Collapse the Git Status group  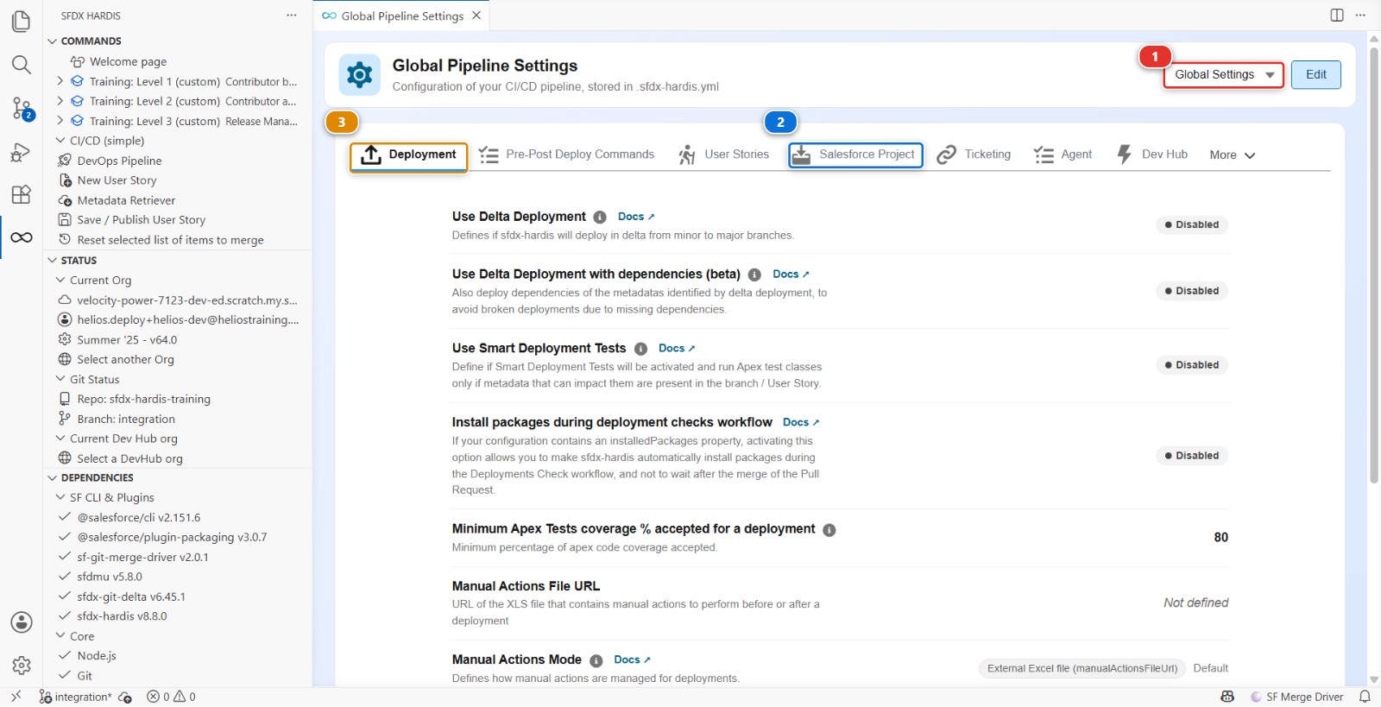pyautogui.click(x=60, y=379)
